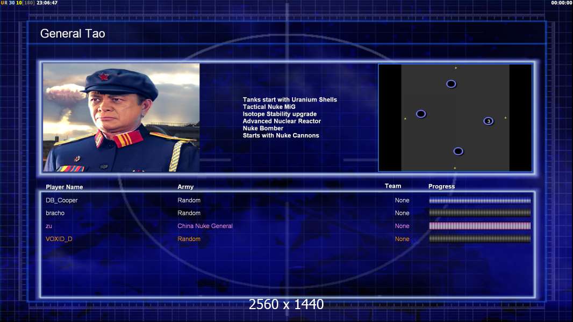This screenshot has width=573, height=322.
Task: Click VOXID_D's loading progress bar
Action: point(479,239)
